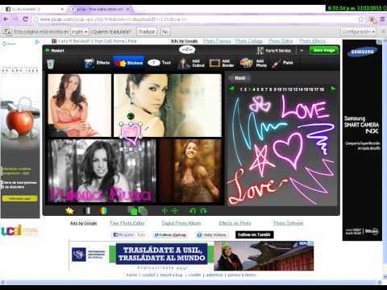387x290 pixels.
Task: Select the placed pink heart sticker
Action: [131, 135]
